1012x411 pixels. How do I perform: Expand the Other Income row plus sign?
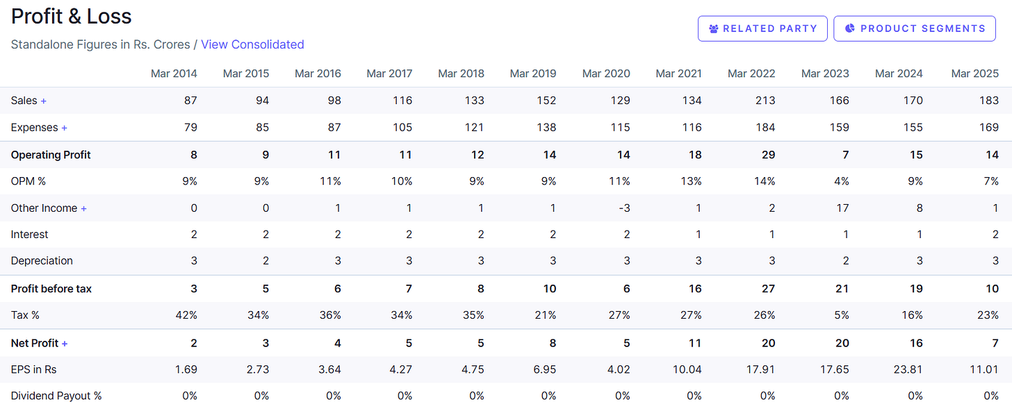[84, 208]
